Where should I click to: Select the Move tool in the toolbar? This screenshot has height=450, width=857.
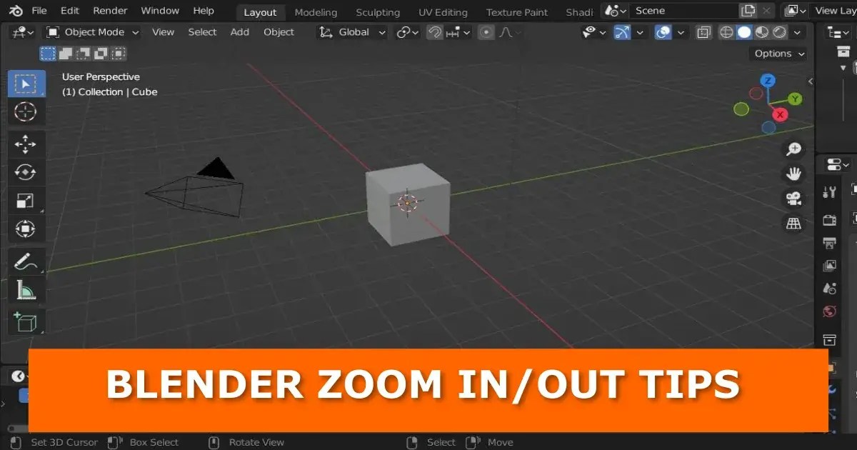pyautogui.click(x=26, y=144)
